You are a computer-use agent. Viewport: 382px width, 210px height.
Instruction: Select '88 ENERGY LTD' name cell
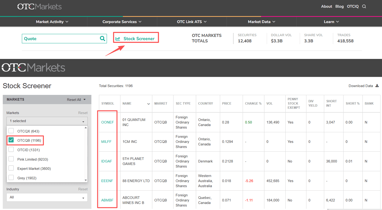136,181
